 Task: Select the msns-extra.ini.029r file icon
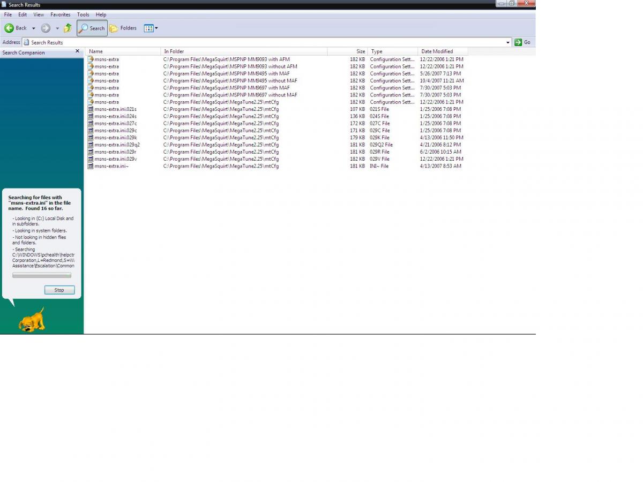tap(91, 152)
